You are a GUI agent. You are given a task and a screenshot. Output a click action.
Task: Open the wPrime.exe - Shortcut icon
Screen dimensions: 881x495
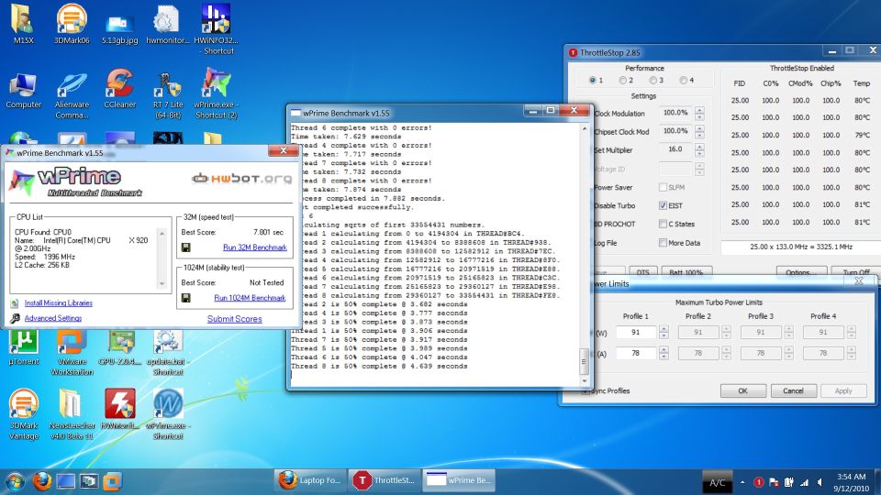[x=167, y=414]
